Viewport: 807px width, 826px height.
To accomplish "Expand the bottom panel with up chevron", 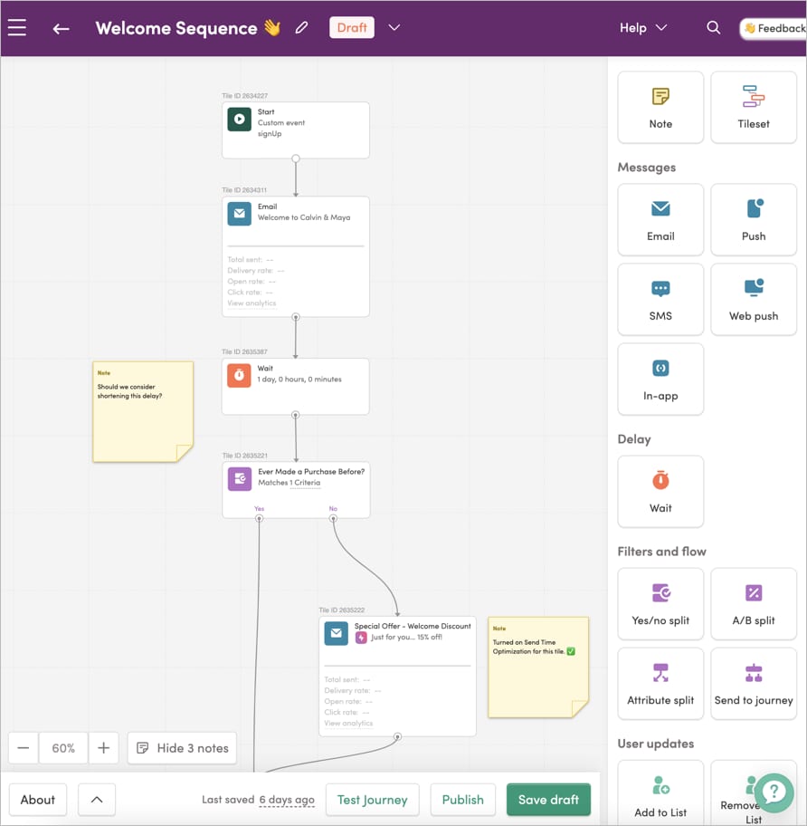I will (97, 800).
